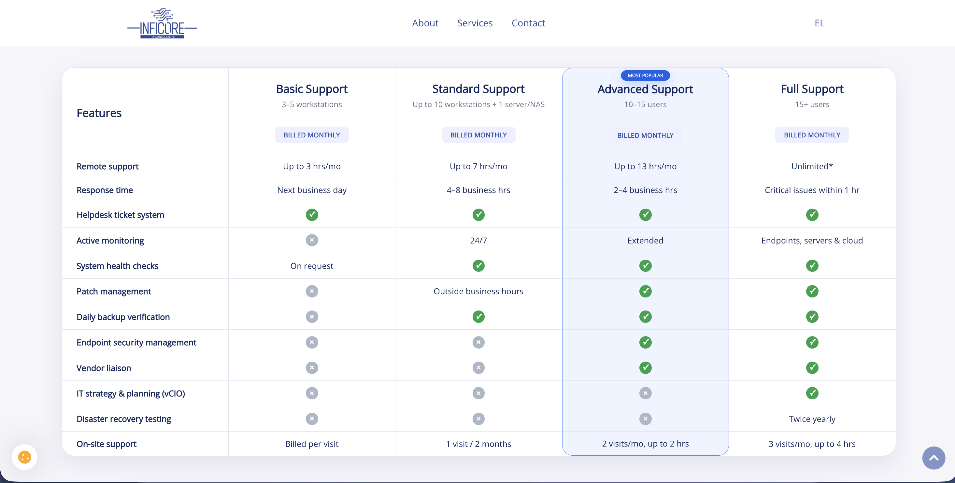Click Full Support Billed Monthly badge
This screenshot has width=955, height=483.
coord(812,135)
